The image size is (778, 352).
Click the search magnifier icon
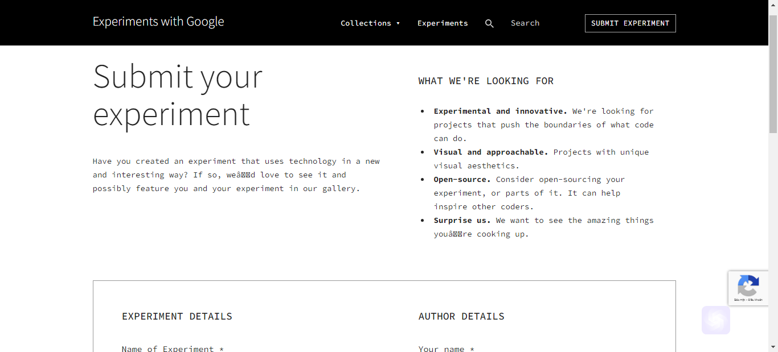[489, 23]
